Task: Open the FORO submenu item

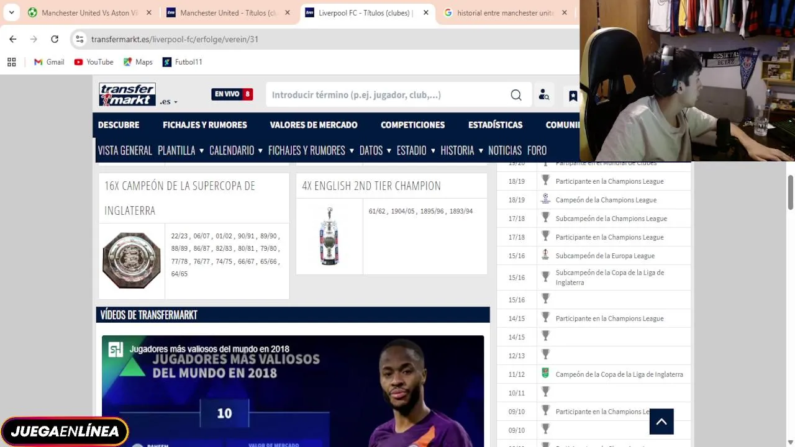Action: click(x=537, y=150)
